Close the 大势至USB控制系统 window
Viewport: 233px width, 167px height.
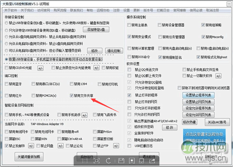click(229, 4)
